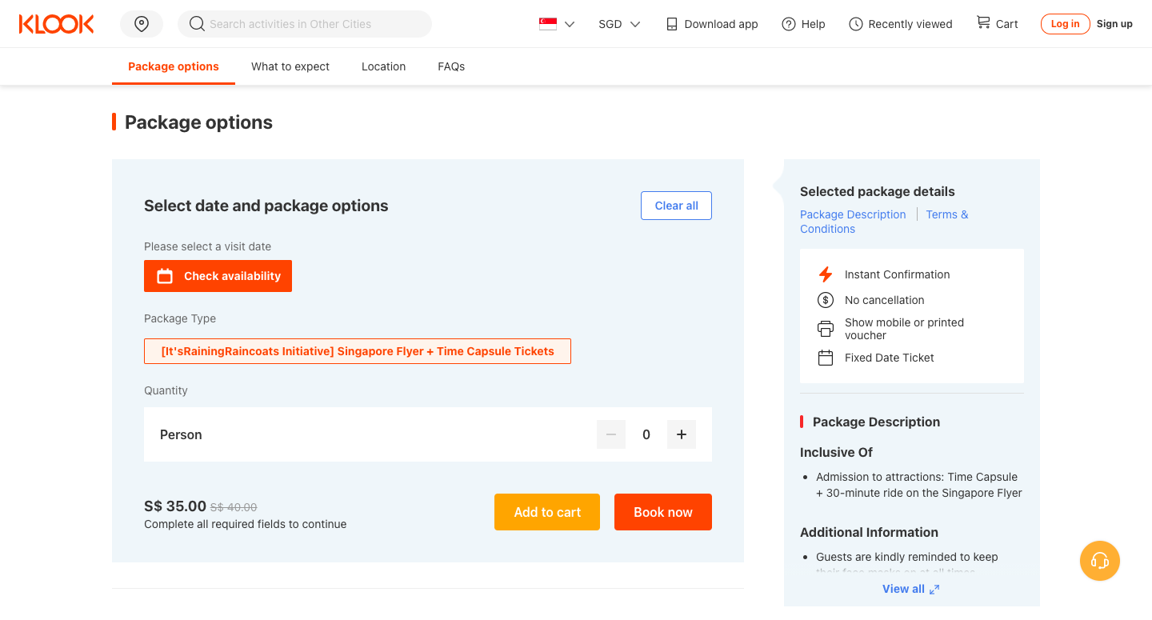1152x620 pixels.
Task: Click the clock icon for Recently viewed
Action: click(856, 24)
